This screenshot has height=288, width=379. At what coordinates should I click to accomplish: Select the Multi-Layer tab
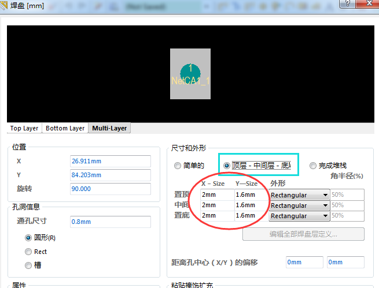[x=109, y=128]
